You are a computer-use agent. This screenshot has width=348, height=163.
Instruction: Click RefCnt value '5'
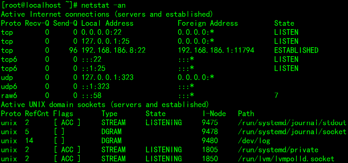pyautogui.click(x=27, y=132)
